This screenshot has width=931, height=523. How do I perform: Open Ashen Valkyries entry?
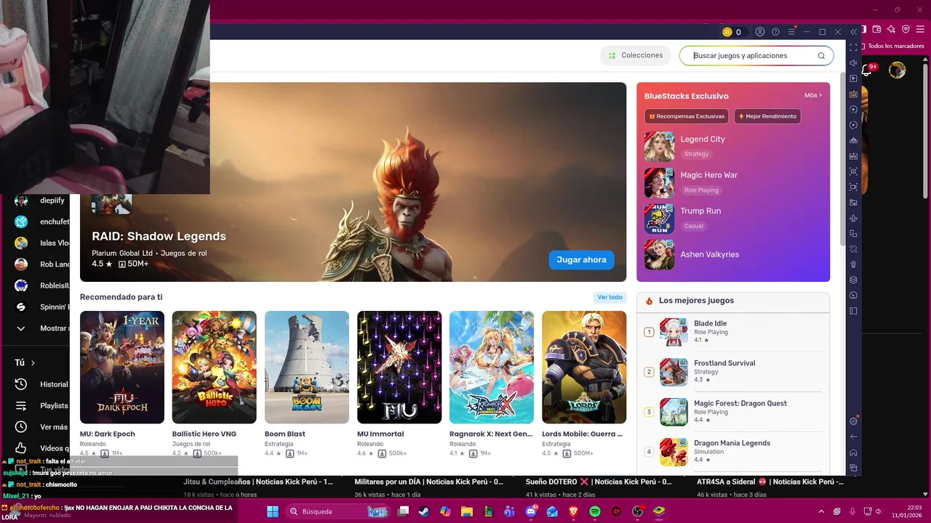[733, 255]
